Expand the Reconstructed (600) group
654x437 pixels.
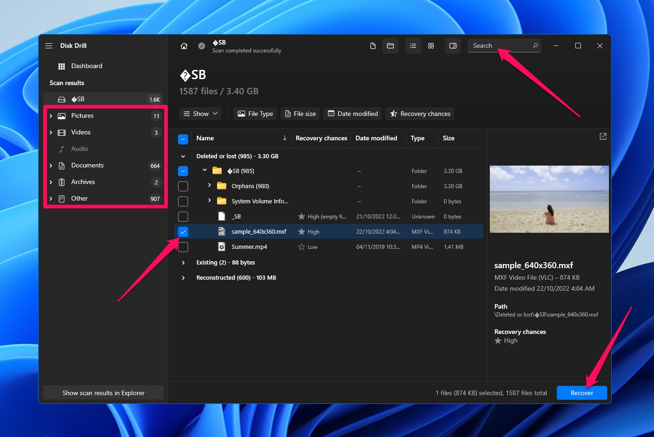183,278
